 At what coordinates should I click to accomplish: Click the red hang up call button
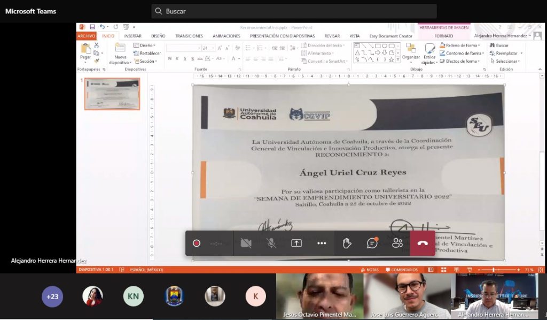pyautogui.click(x=423, y=243)
